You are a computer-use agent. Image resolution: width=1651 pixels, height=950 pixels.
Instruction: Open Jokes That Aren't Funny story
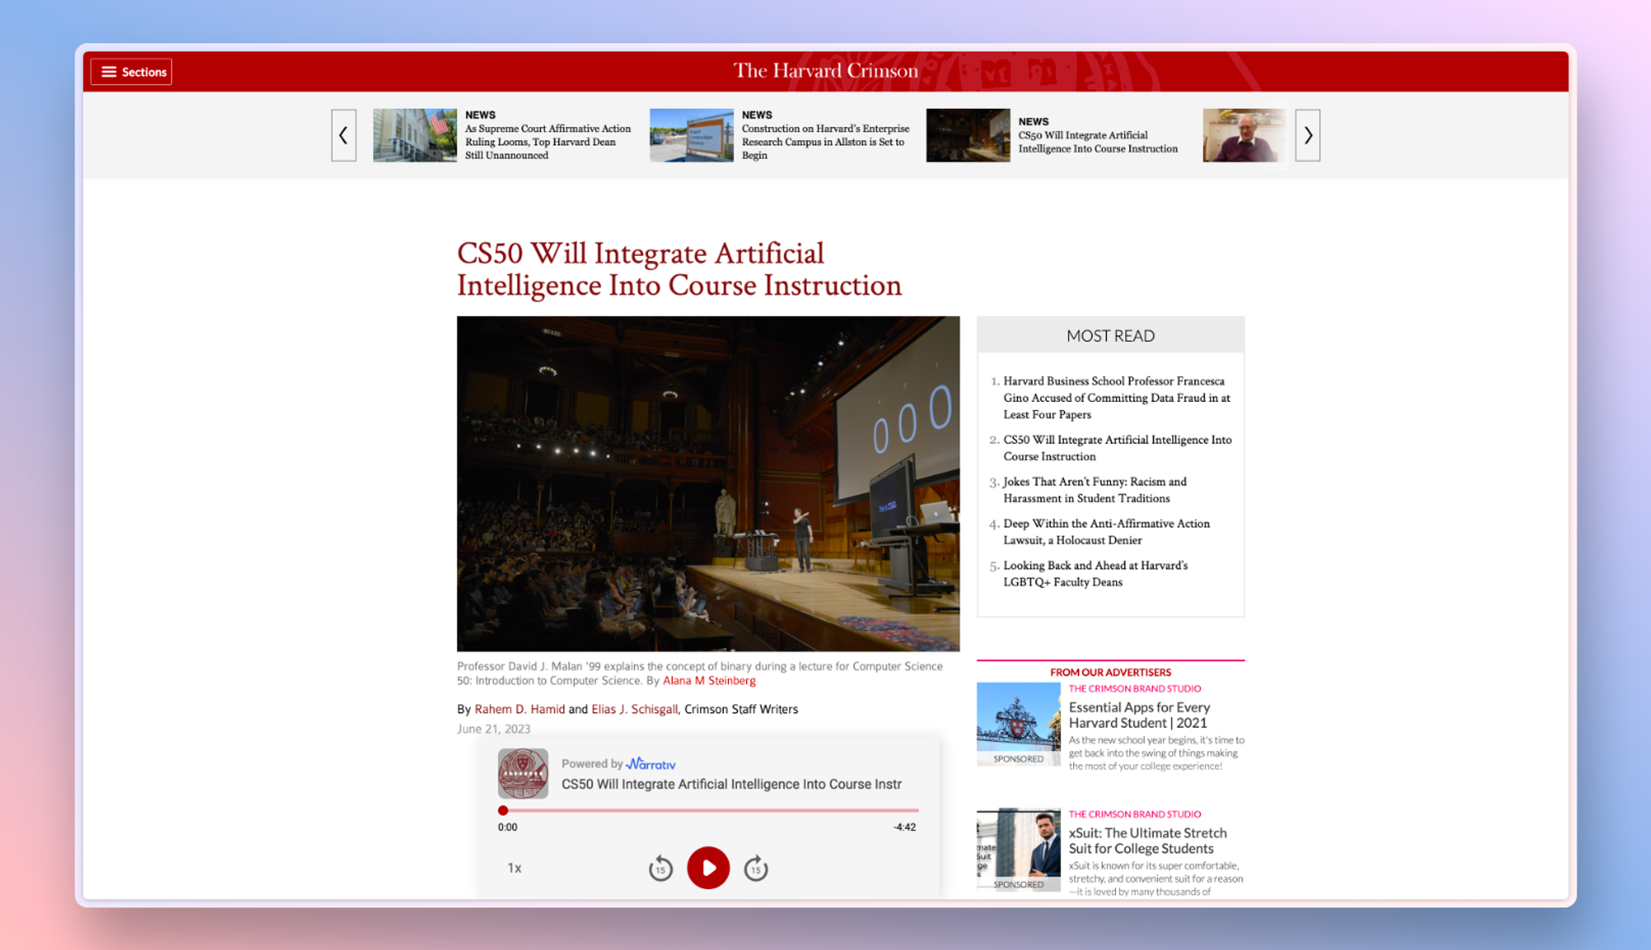[x=1095, y=490]
